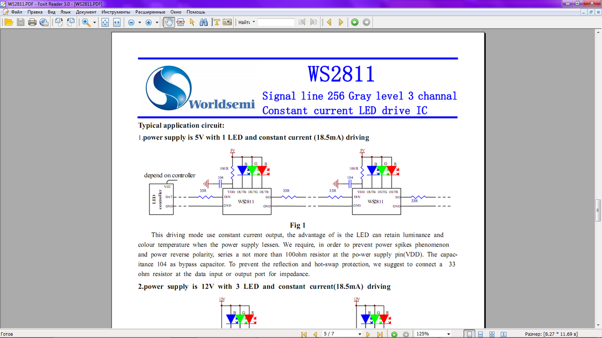Click find previous result icon
The image size is (602, 338).
302,22
